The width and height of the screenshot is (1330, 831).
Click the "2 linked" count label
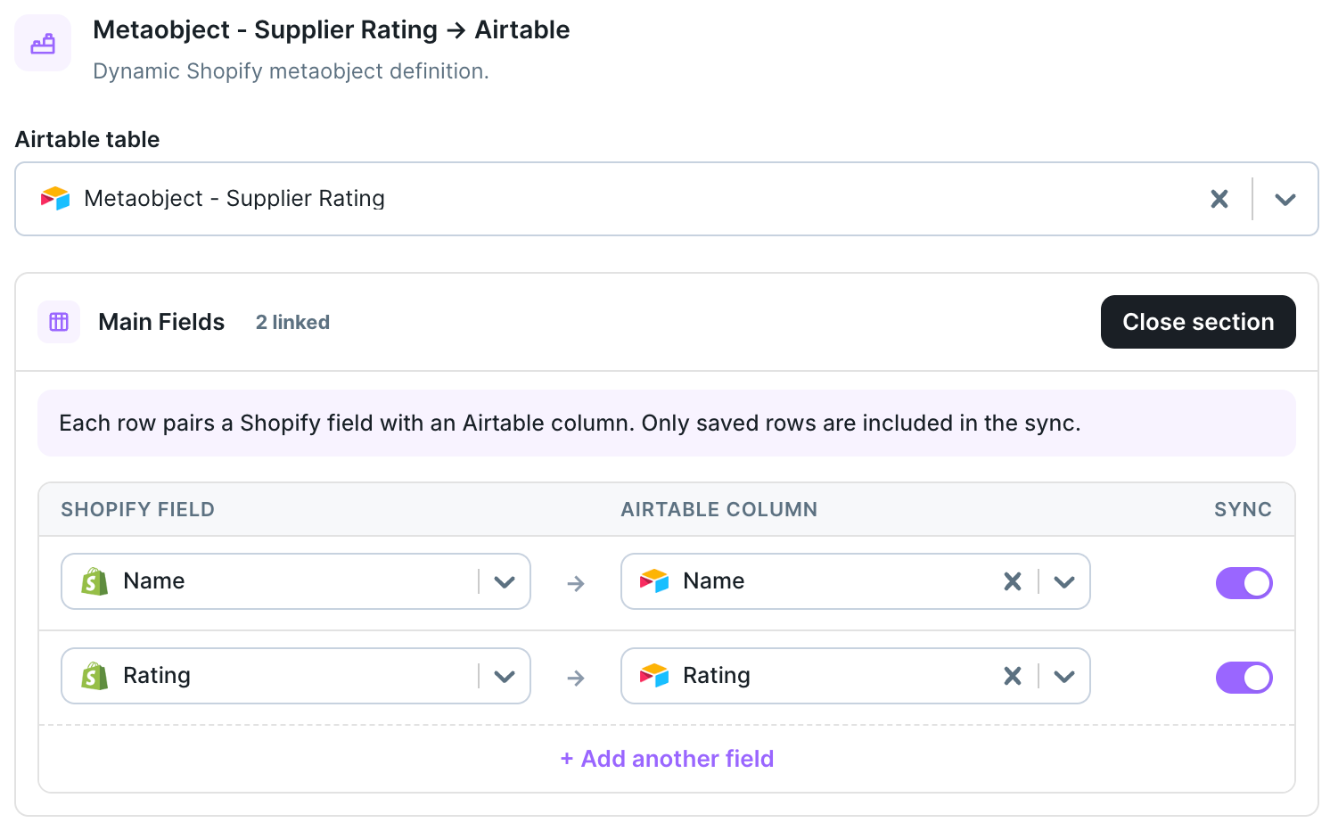point(292,323)
